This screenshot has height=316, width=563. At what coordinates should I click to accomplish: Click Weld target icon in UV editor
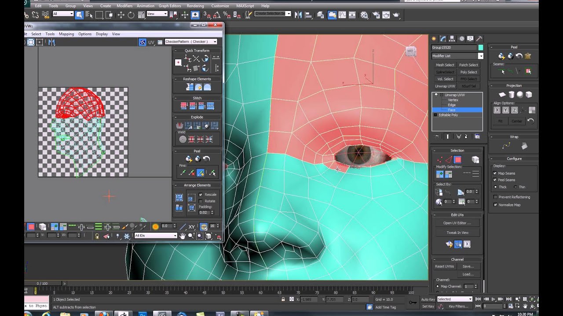click(183, 140)
